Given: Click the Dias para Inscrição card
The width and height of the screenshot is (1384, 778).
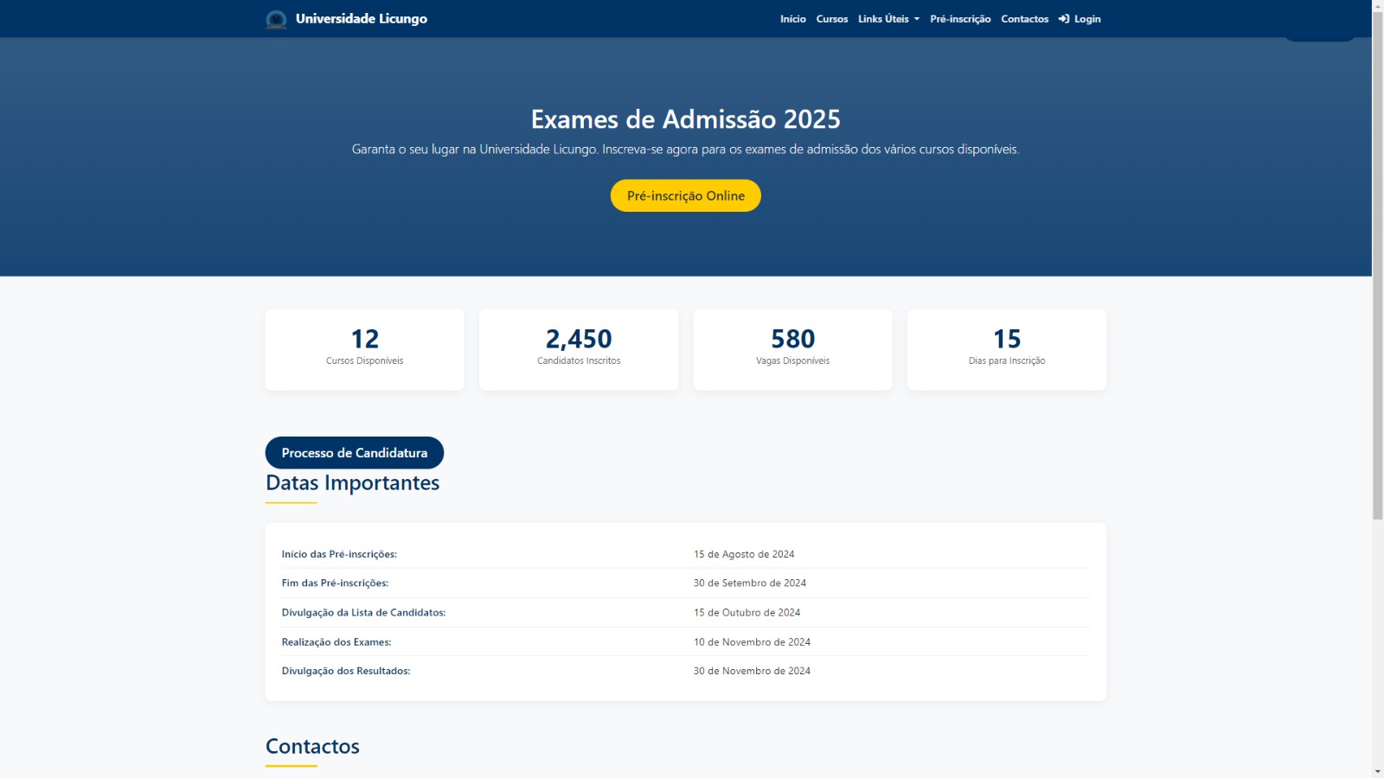Looking at the screenshot, I should point(1006,348).
